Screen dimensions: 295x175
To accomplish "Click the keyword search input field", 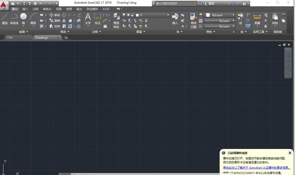I will (176, 3).
